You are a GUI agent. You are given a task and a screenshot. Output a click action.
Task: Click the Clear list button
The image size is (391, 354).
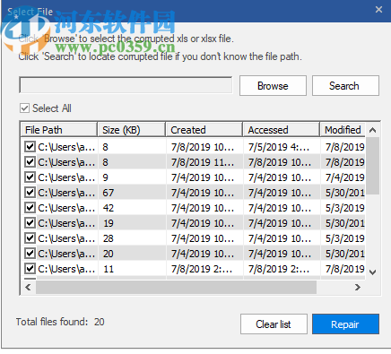(x=274, y=324)
